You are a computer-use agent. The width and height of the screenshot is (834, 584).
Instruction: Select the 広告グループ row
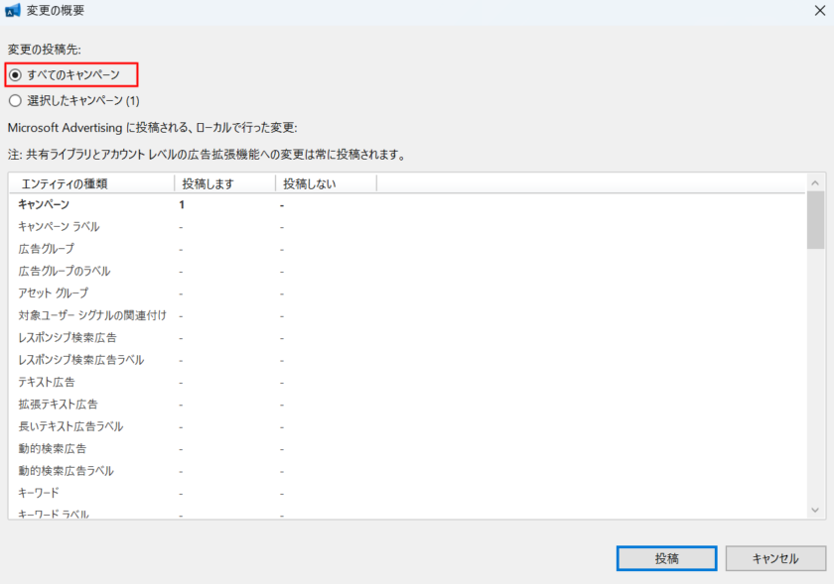pyautogui.click(x=46, y=249)
